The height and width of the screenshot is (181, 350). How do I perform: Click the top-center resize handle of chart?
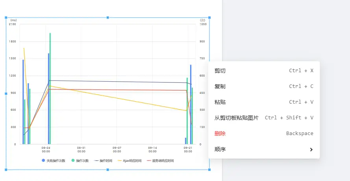(x=108, y=18)
